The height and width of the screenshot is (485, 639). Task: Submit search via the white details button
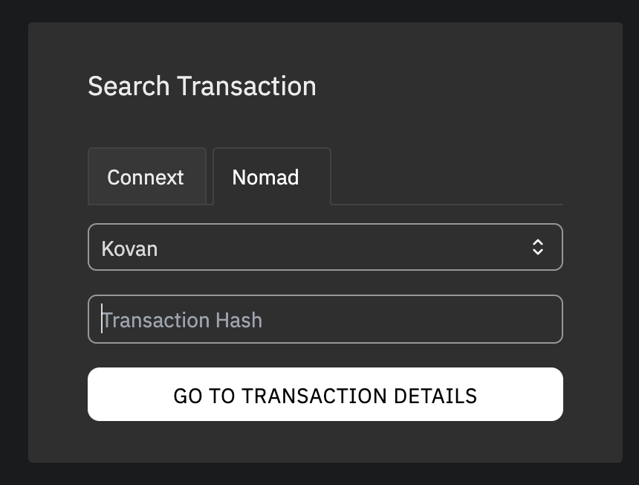(x=325, y=395)
